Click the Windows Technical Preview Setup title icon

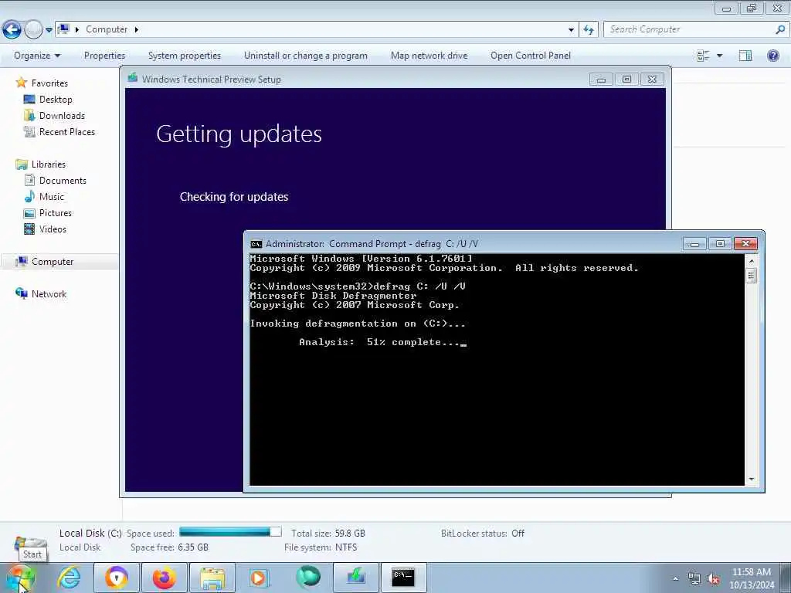pyautogui.click(x=133, y=78)
